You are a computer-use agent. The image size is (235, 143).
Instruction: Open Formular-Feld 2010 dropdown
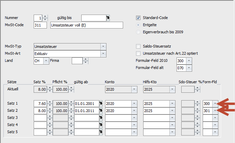pyautogui.click(x=189, y=61)
